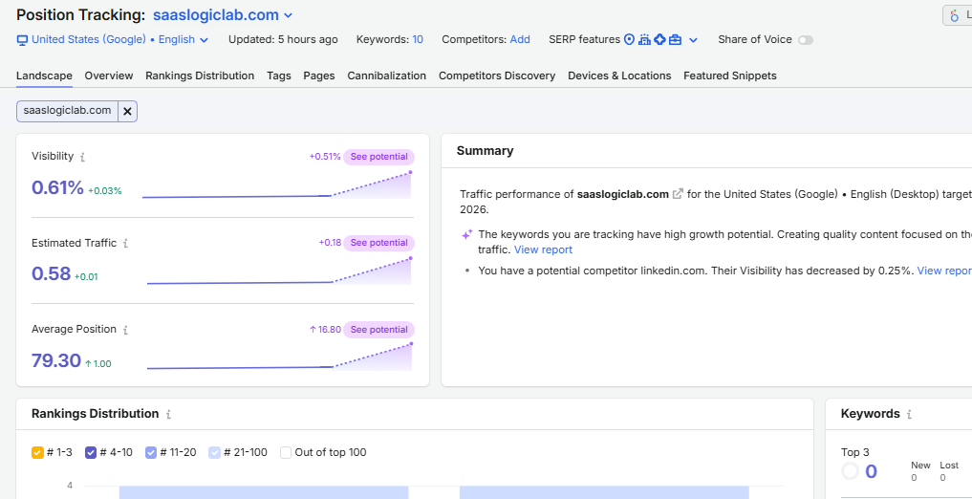Click the hotels pack SERP feature icon
This screenshot has height=499, width=972.
click(x=645, y=40)
